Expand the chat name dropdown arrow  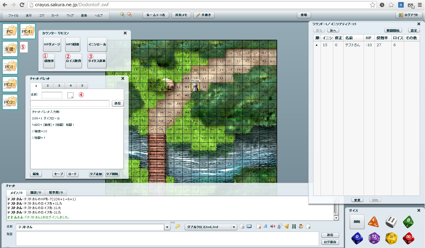pos(167,227)
